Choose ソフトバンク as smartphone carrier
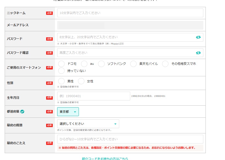Viewport: 225px width, 160px height. (x=101, y=64)
